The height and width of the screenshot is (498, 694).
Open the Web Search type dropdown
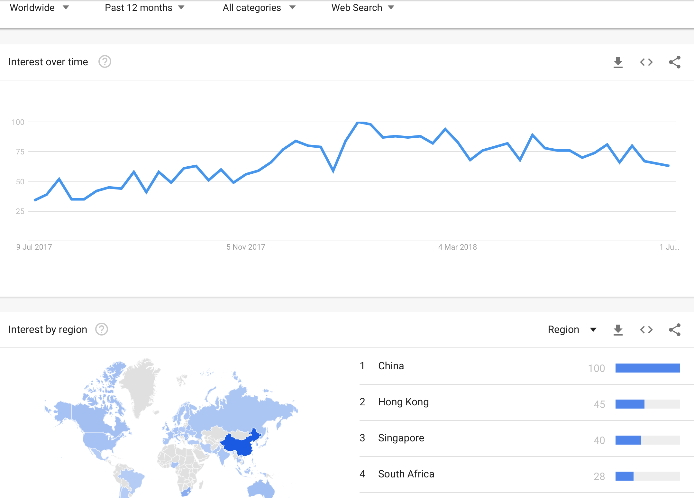(362, 8)
